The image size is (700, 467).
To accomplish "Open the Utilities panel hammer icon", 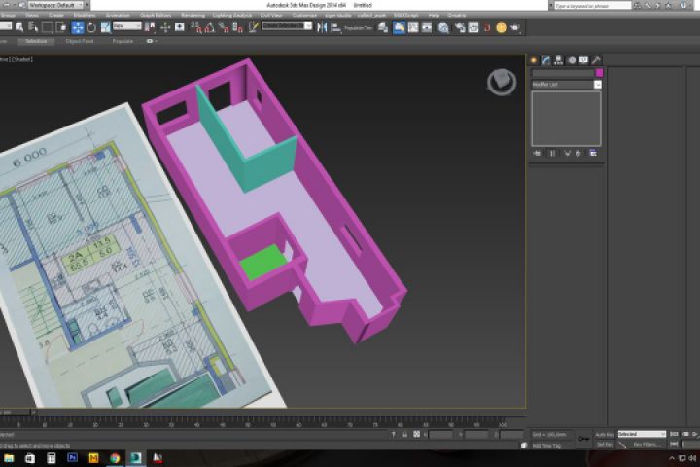I will (596, 60).
